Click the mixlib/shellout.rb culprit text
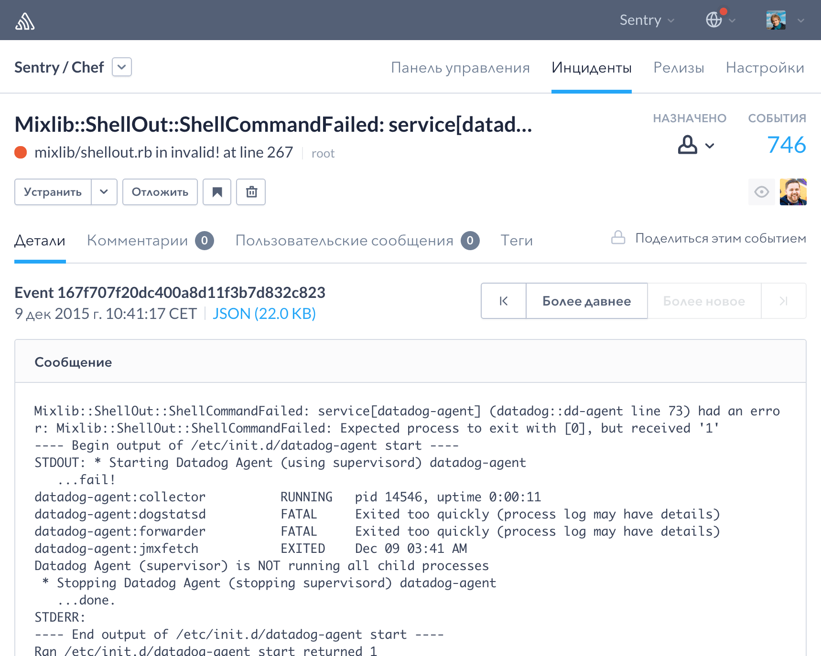Screen dimensions: 821x656 pyautogui.click(x=163, y=152)
